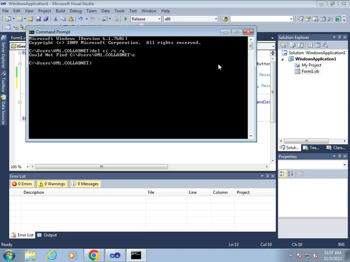
Task: Click the Command Prompt vertical scrollbar thumb
Action: point(251,46)
